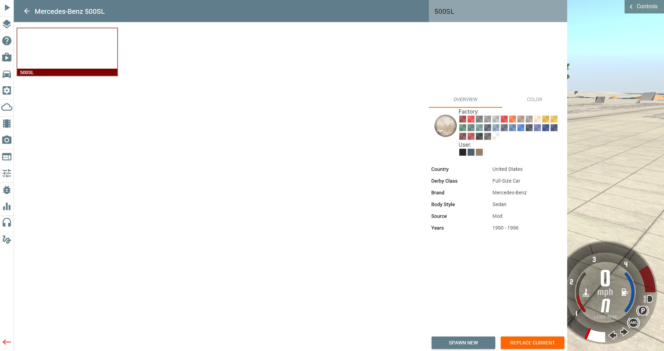Pick the slate blue-grey user color swatch
Image resolution: width=664 pixels, height=351 pixels.
[x=471, y=152]
